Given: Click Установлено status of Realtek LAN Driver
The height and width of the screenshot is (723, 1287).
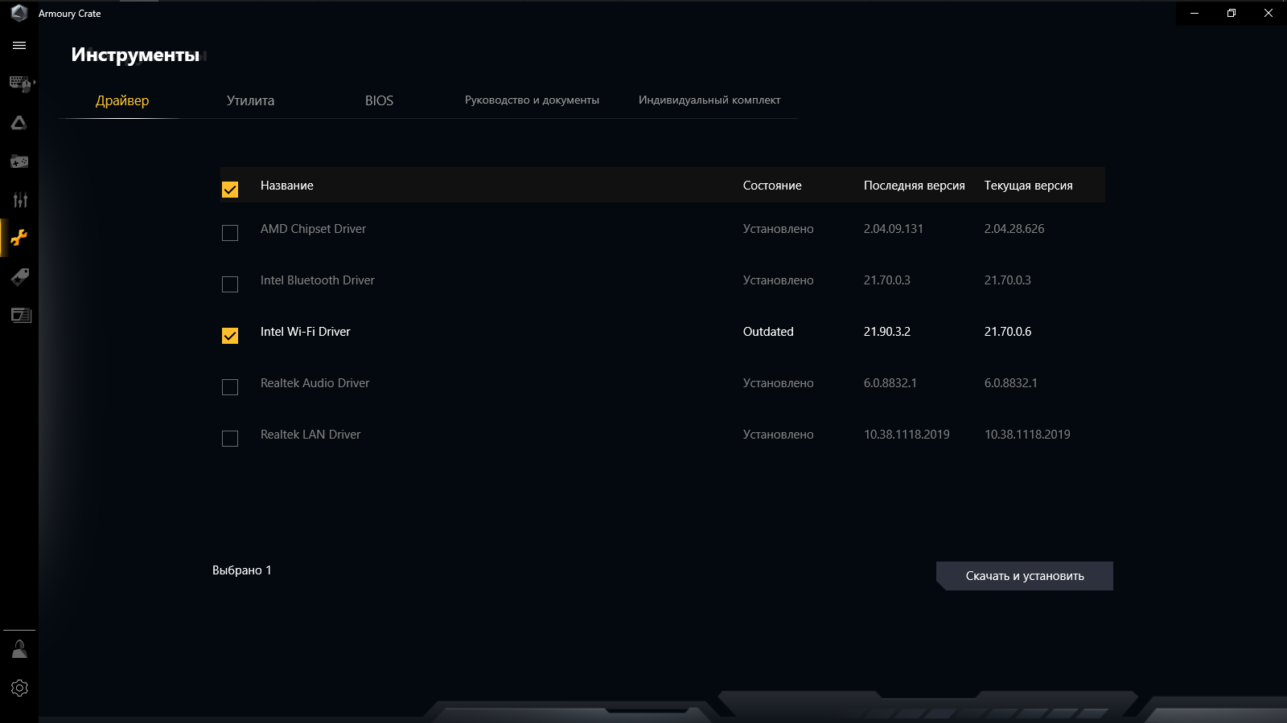Looking at the screenshot, I should click(779, 435).
